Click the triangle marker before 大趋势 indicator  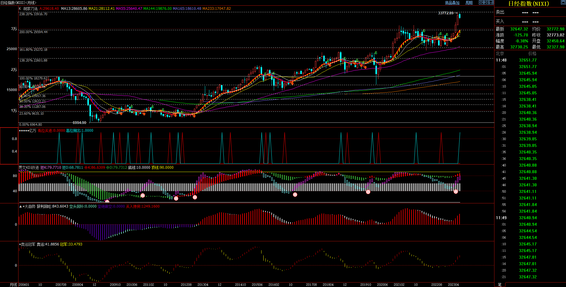[21, 206]
